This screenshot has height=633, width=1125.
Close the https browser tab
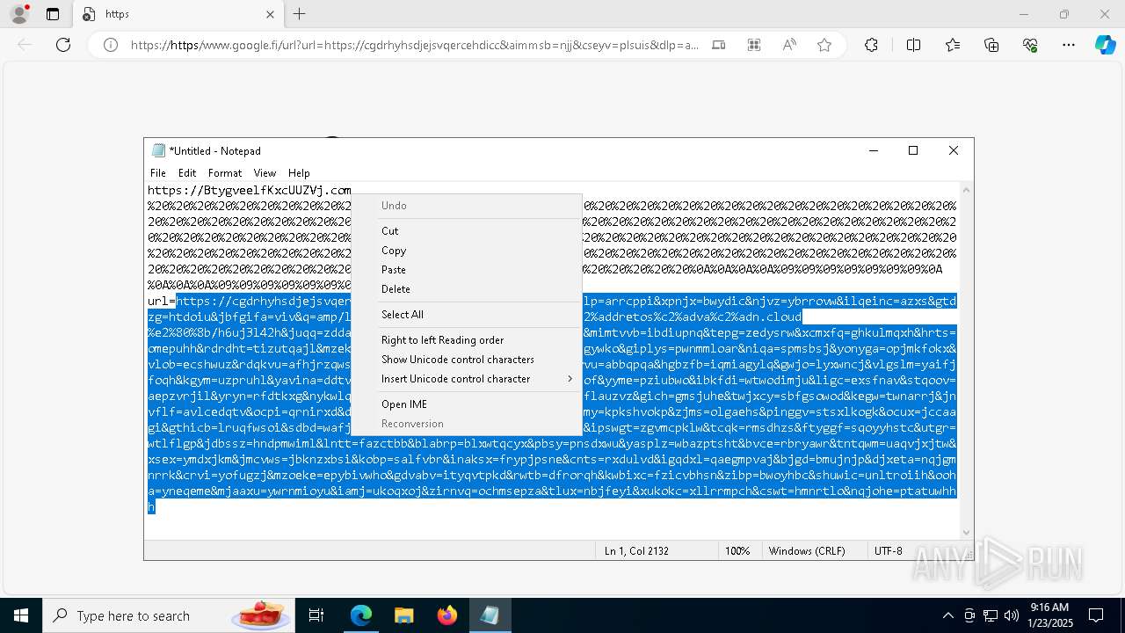270,14
